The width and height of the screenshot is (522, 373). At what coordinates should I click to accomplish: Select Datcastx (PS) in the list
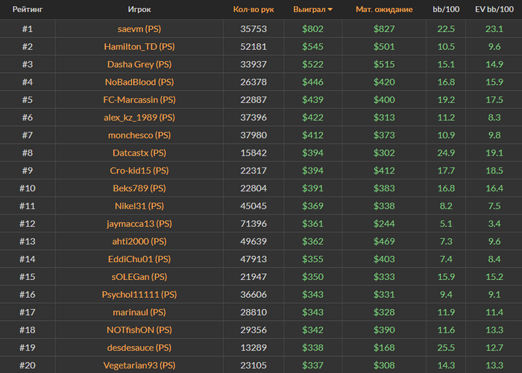[139, 153]
